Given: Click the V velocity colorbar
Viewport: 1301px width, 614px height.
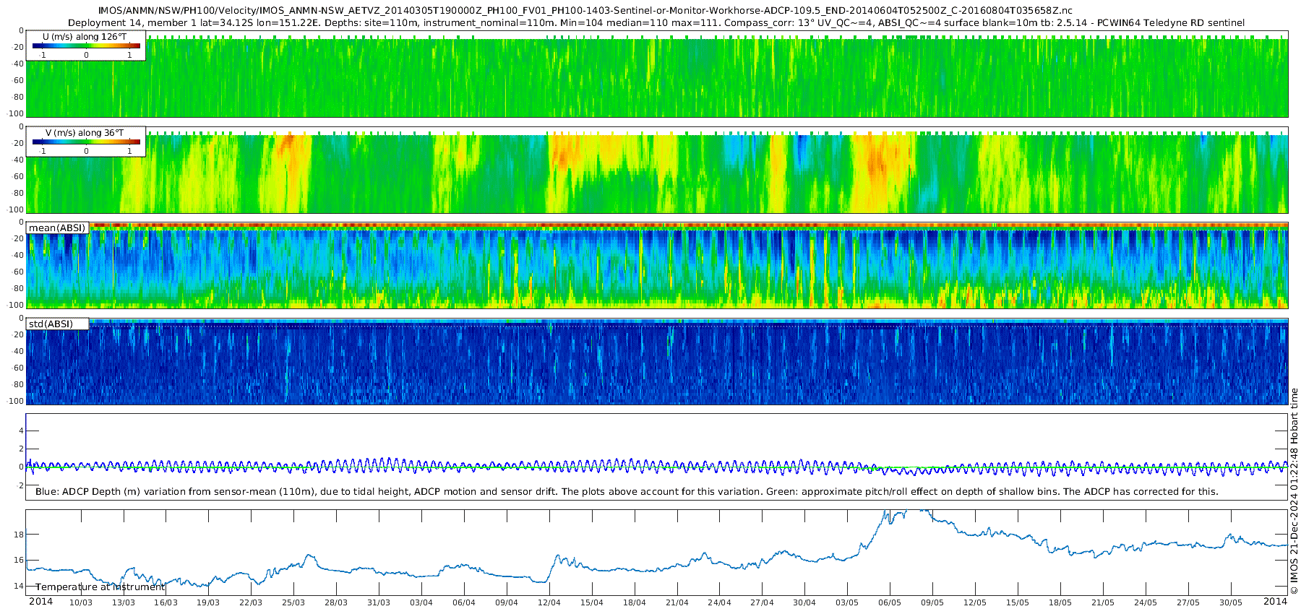Looking at the screenshot, I should pyautogui.click(x=86, y=142).
